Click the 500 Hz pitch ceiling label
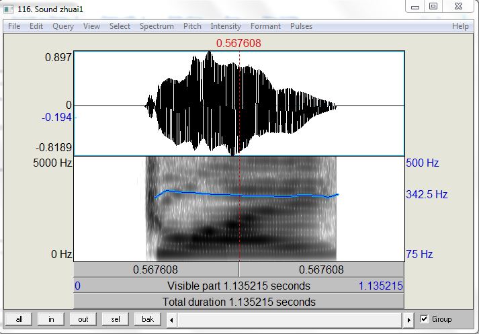The width and height of the screenshot is (479, 334). click(x=423, y=163)
